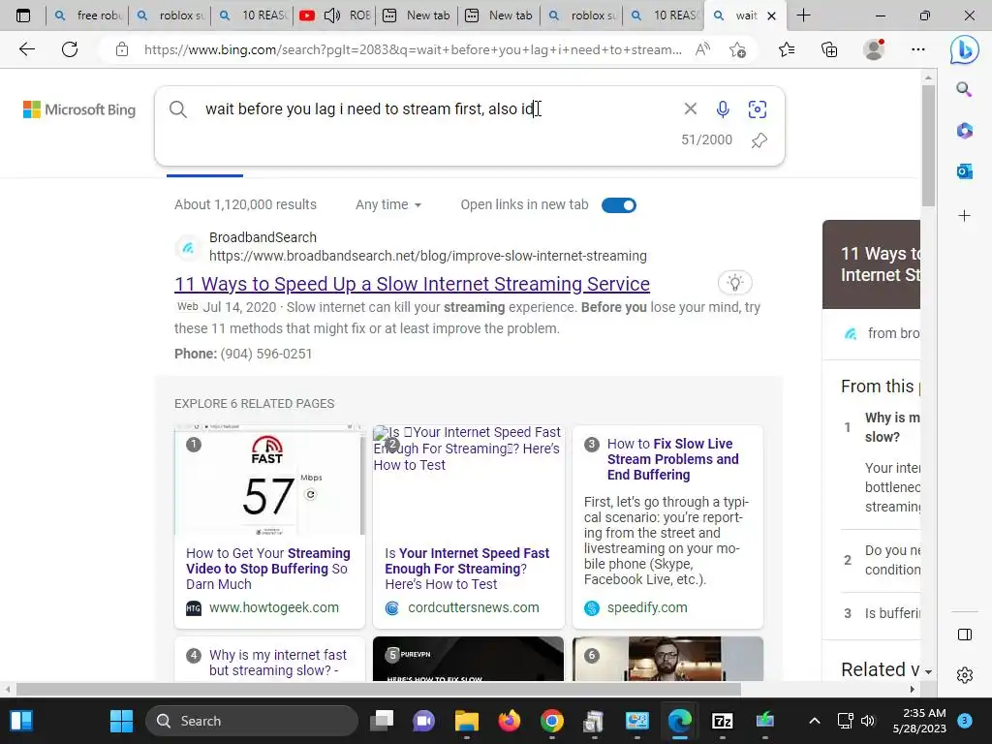Show insights lightbulb for first result

point(734,282)
